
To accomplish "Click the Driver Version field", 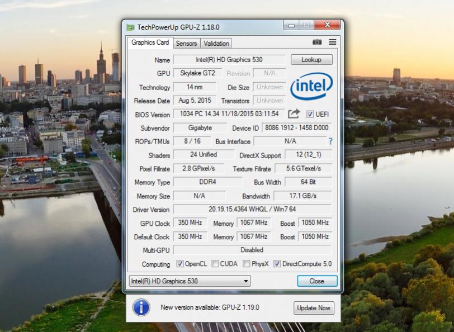I will click(x=252, y=209).
